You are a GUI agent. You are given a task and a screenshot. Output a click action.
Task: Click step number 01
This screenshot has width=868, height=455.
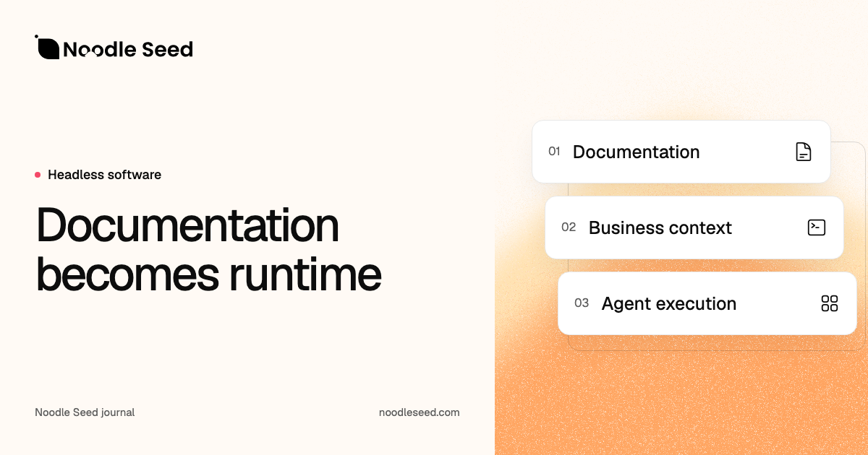(554, 152)
